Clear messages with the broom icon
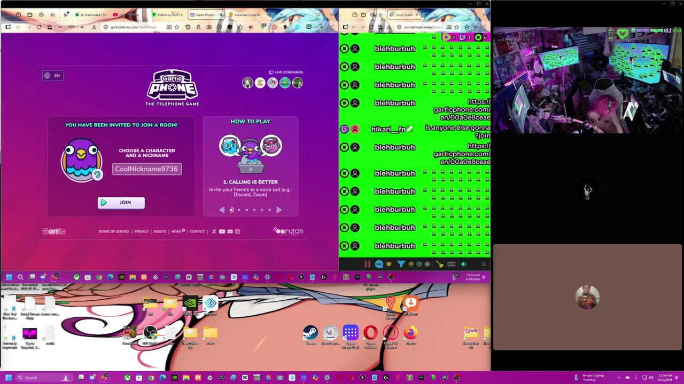Image resolution: width=684 pixels, height=384 pixels. [440, 264]
